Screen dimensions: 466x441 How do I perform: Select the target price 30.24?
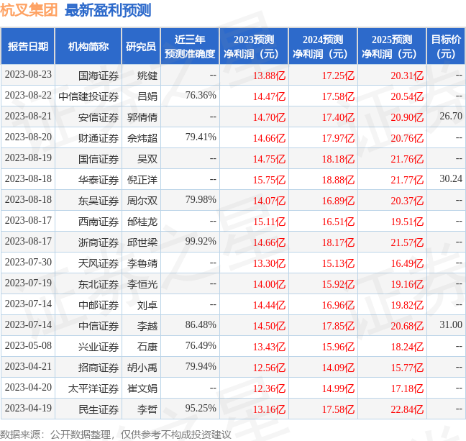(x=451, y=178)
